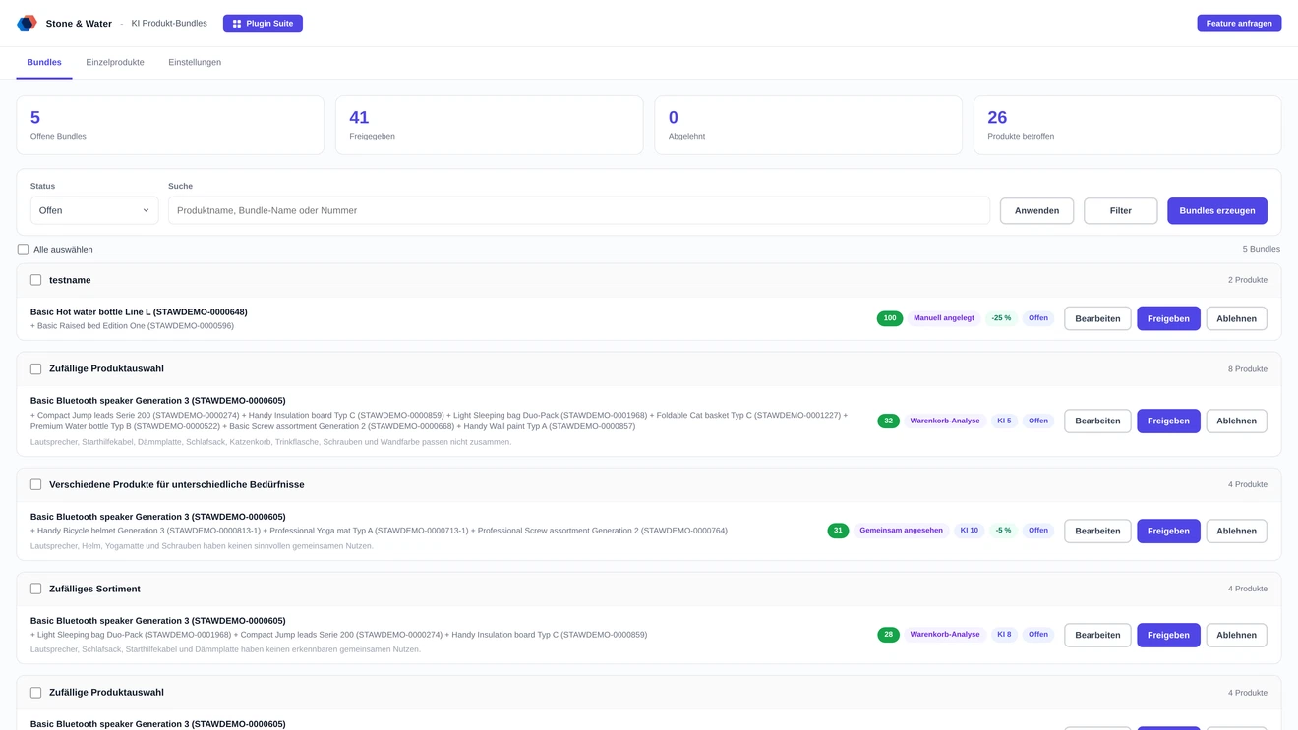Viewport: 1298px width, 730px height.
Task: Click Bundles erzeugen button
Action: [1217, 210]
